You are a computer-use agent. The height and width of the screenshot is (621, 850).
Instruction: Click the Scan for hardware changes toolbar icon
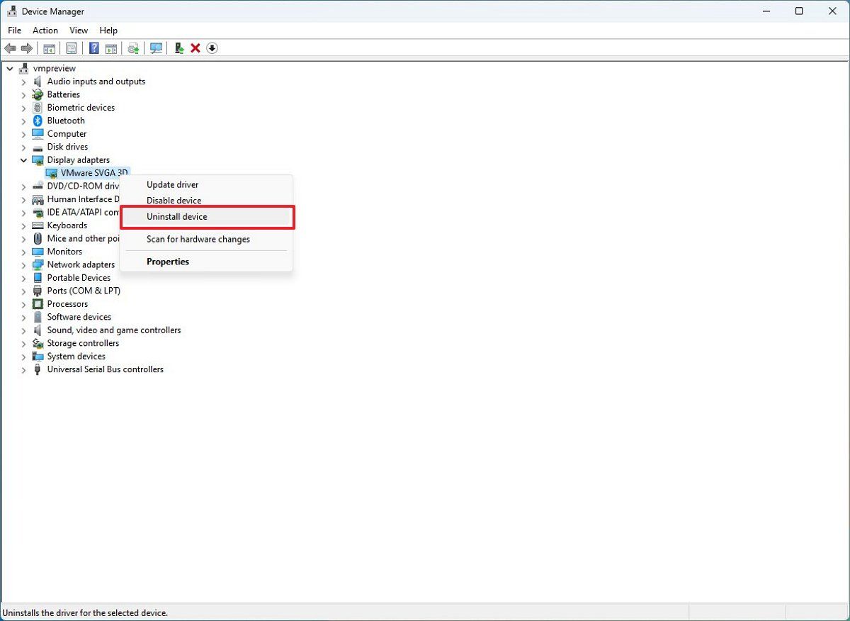click(156, 47)
